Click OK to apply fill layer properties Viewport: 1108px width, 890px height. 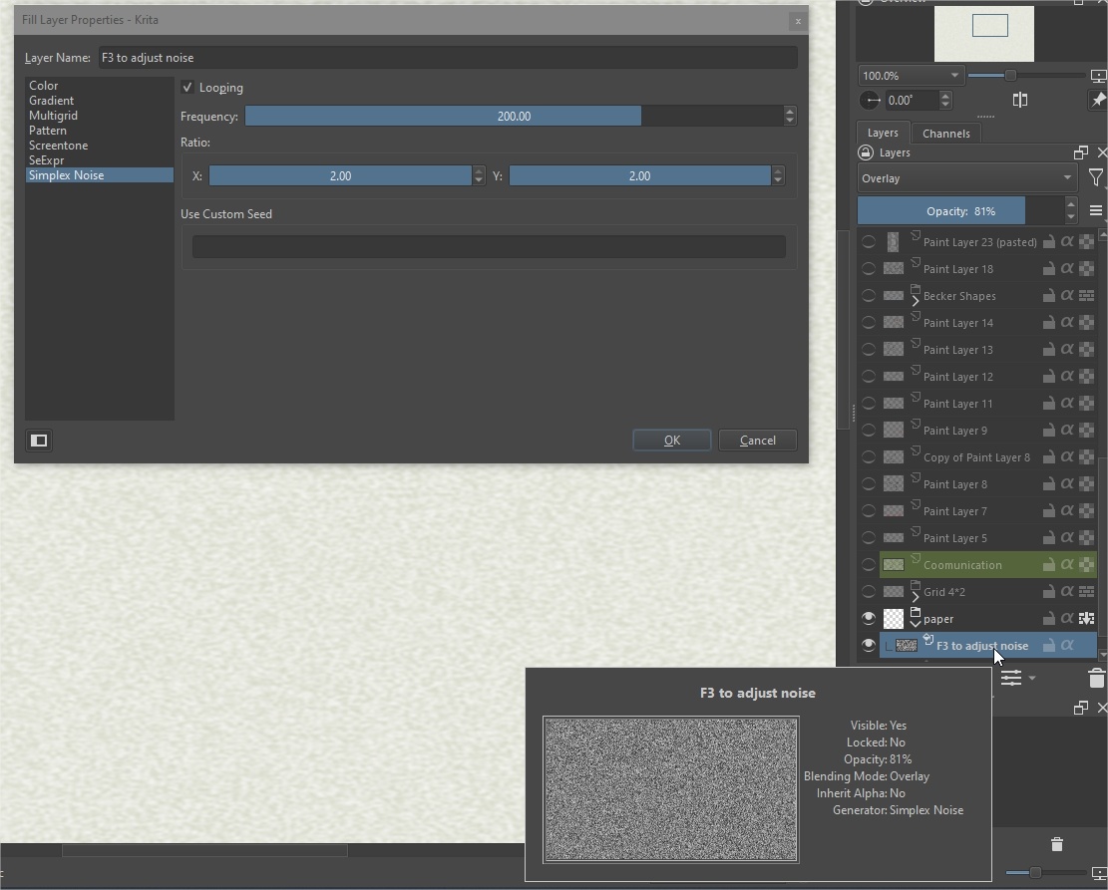(x=672, y=441)
